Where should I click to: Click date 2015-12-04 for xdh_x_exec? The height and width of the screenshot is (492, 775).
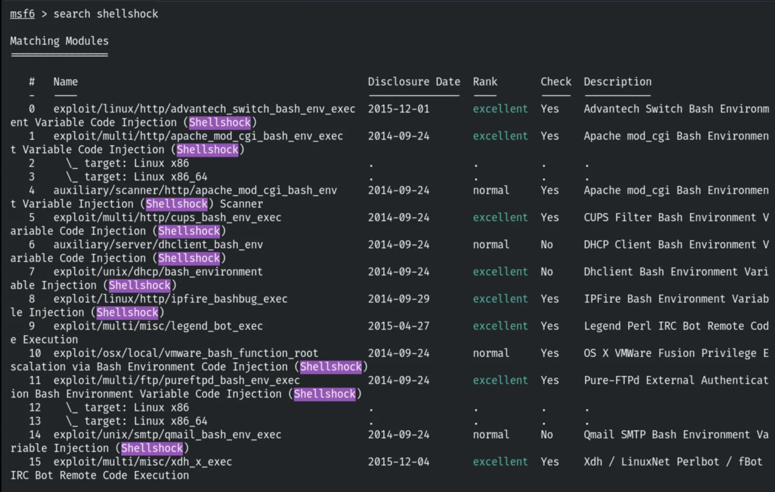pyautogui.click(x=399, y=462)
